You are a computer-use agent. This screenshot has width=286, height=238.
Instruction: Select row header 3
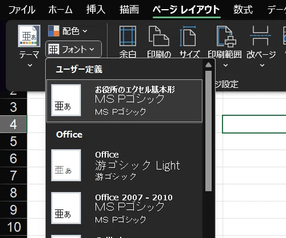tap(13, 107)
